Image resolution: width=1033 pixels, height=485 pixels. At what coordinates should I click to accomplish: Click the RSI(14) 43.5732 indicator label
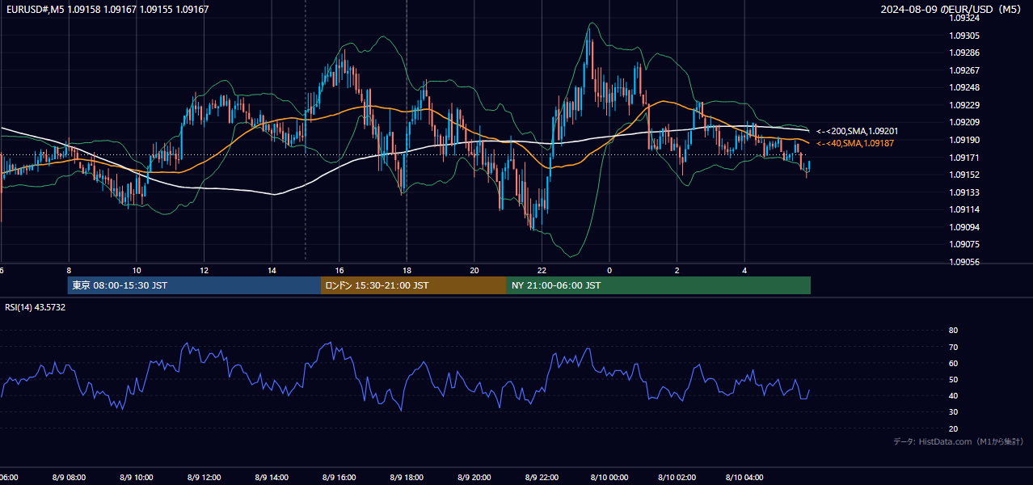click(x=36, y=307)
